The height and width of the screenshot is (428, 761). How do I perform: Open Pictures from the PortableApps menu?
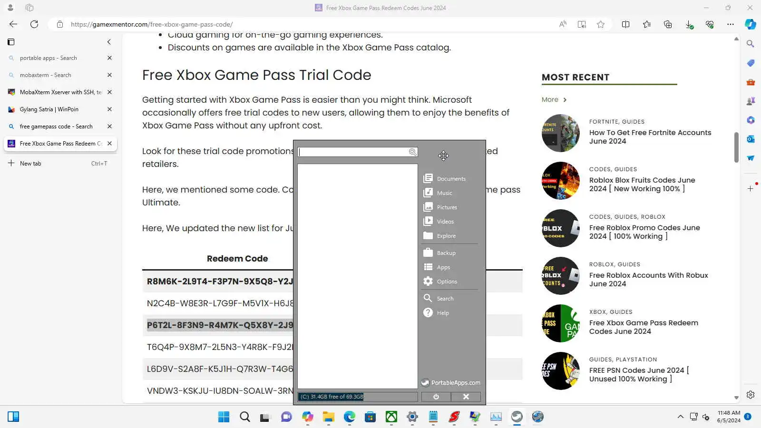[x=440, y=207]
